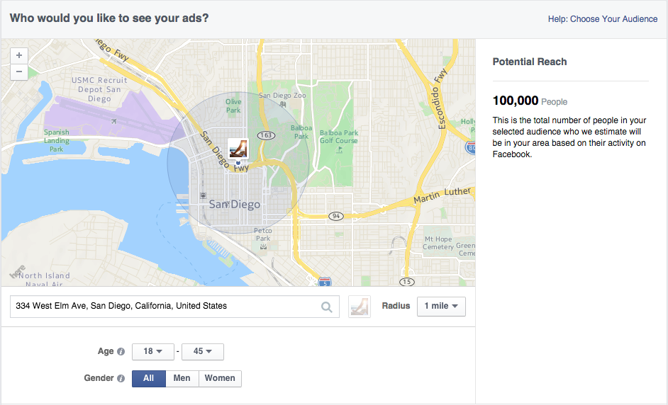
Task: Click page thumbnail next to Radius
Action: 359,307
